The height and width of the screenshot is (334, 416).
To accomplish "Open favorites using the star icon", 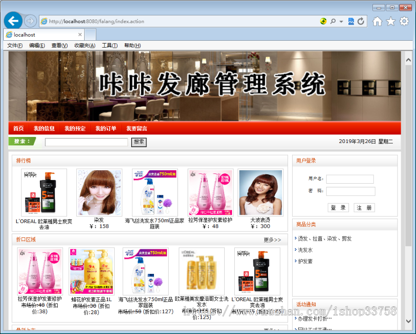I will 391,21.
